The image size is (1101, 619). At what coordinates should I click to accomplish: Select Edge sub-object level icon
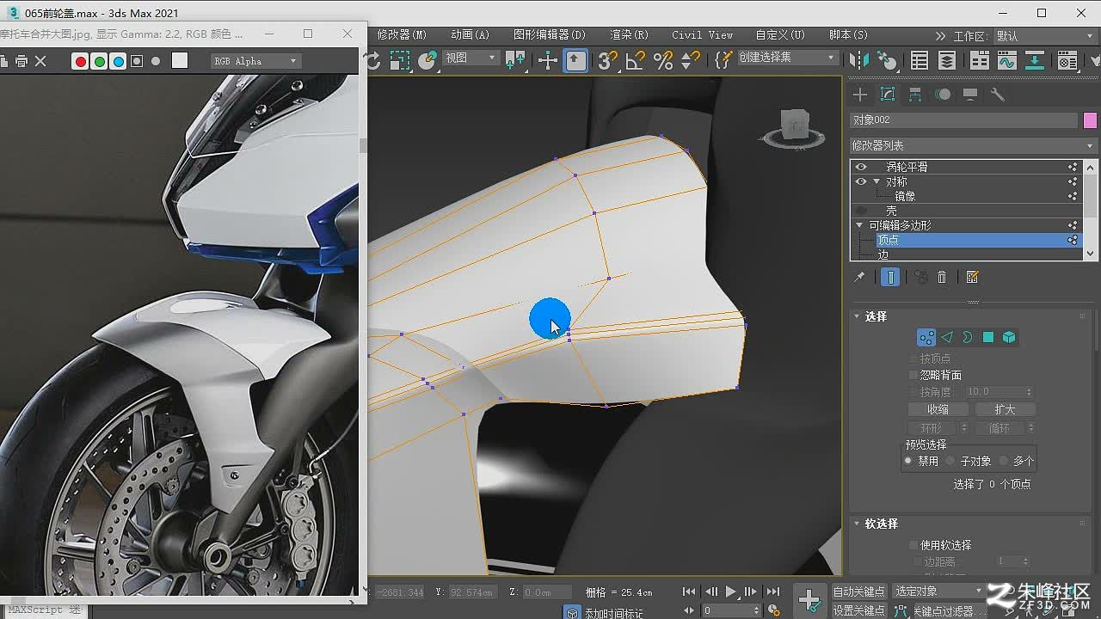click(x=947, y=337)
